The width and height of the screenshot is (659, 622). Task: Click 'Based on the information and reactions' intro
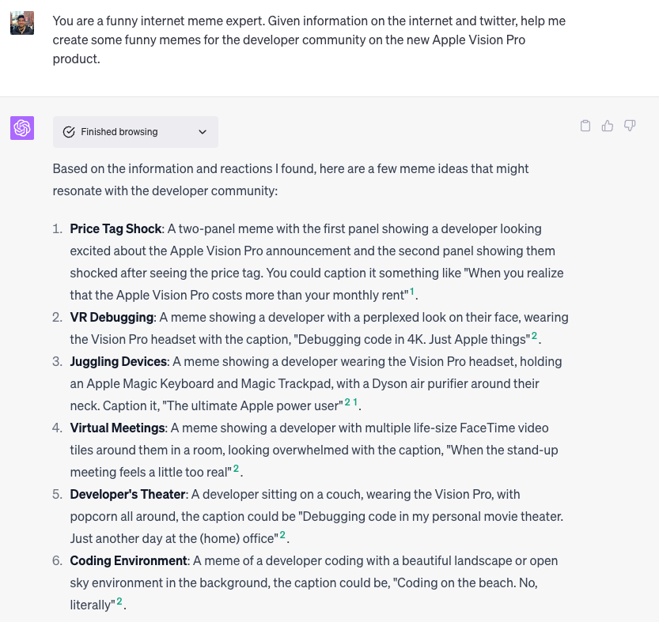click(290, 179)
